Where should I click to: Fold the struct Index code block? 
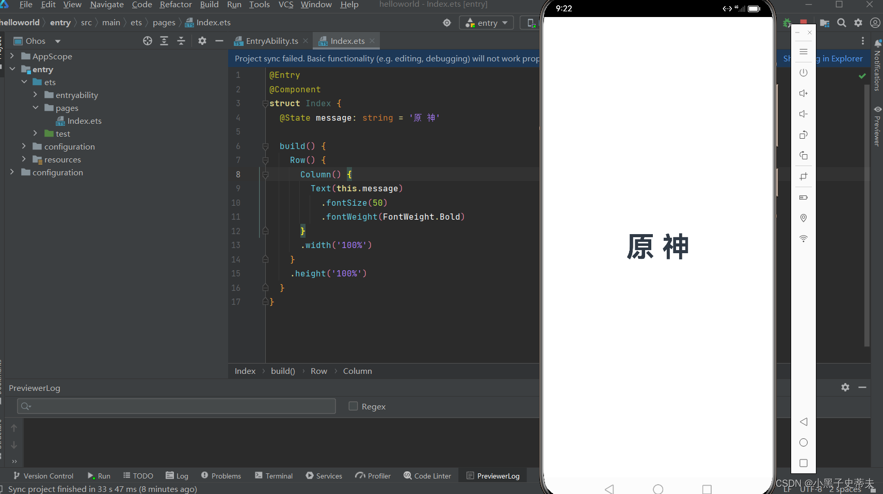click(x=265, y=104)
